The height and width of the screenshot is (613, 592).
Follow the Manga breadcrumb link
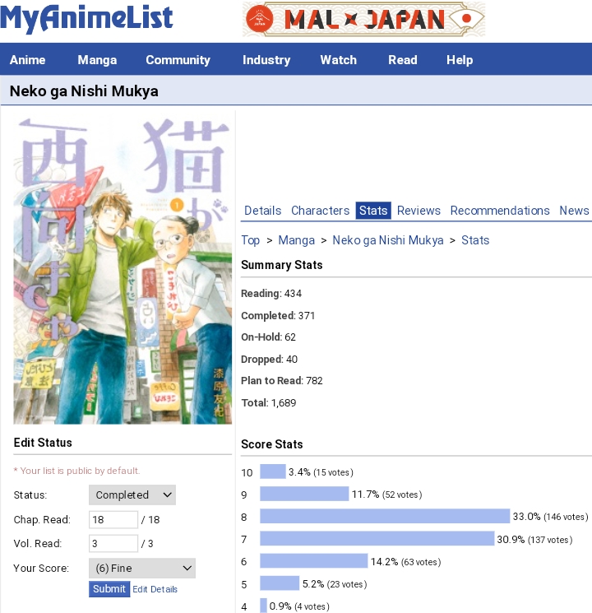296,240
